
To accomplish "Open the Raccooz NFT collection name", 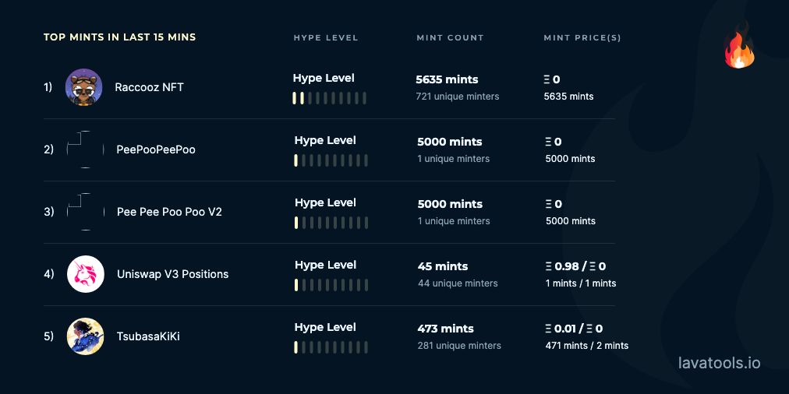I will [149, 87].
